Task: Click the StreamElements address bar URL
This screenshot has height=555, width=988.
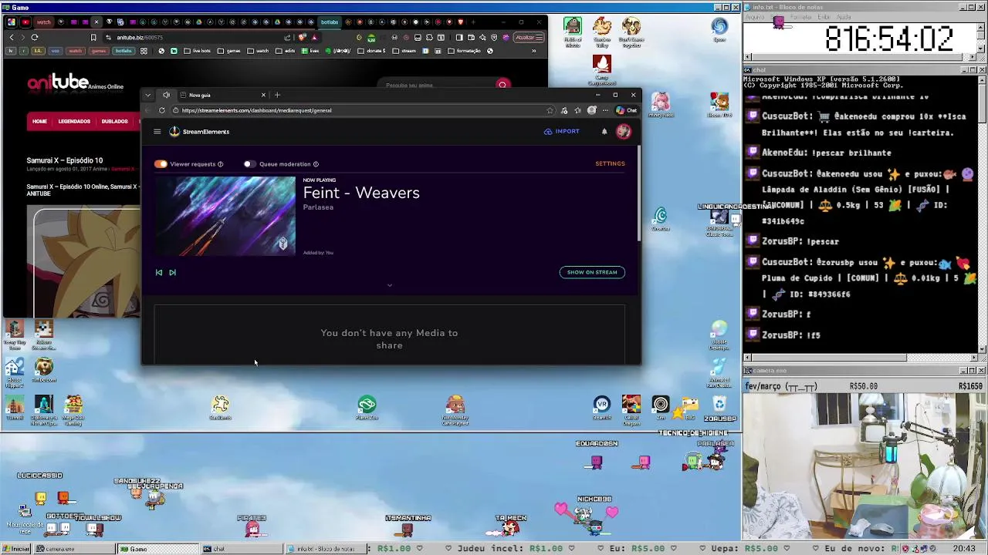Action: tap(257, 110)
